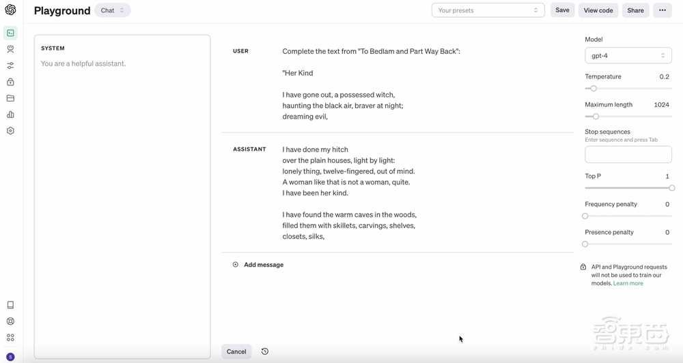Screen dimensions: 683x363
Task: Click the Save button
Action: coord(562,10)
